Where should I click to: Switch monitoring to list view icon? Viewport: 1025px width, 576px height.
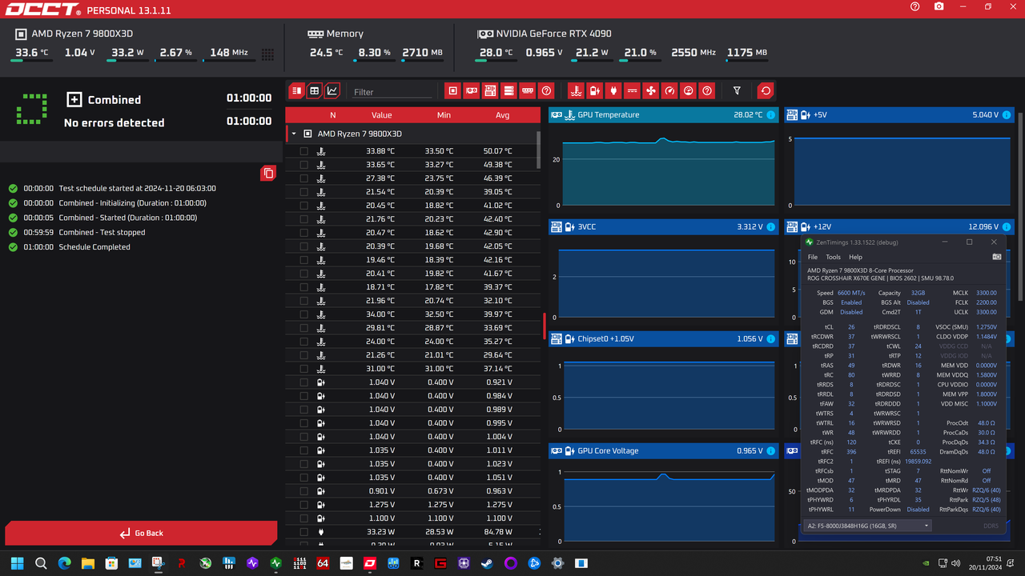coord(296,91)
